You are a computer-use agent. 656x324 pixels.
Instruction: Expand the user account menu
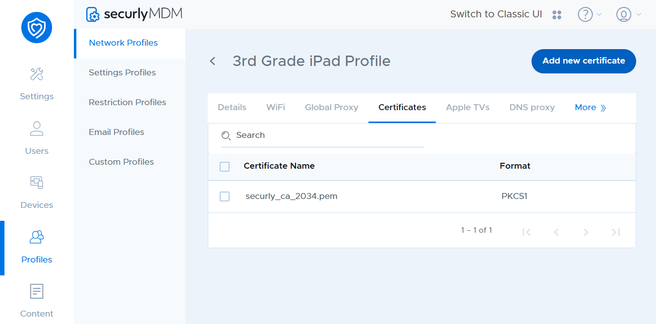628,15
